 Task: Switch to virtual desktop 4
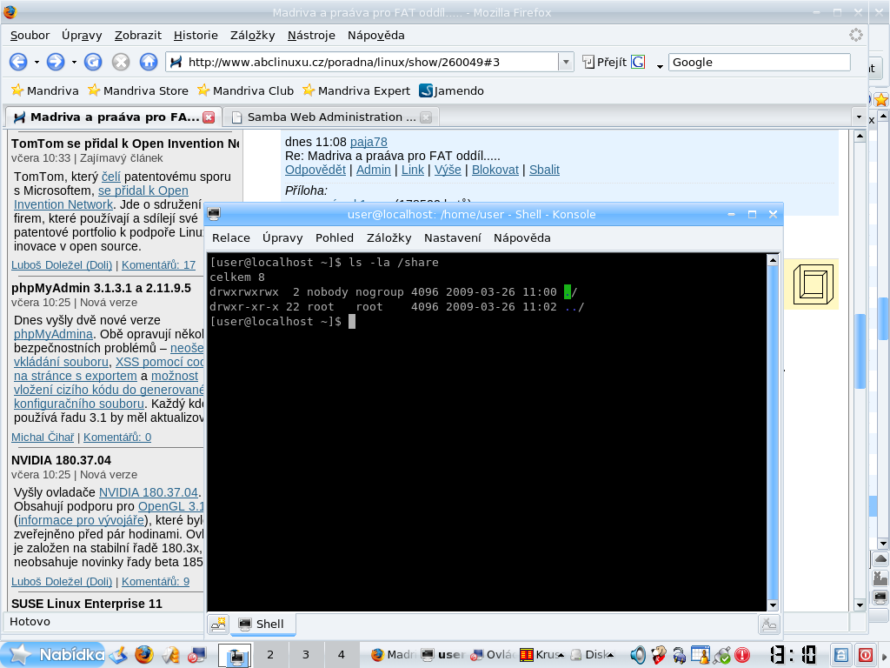pyautogui.click(x=341, y=654)
